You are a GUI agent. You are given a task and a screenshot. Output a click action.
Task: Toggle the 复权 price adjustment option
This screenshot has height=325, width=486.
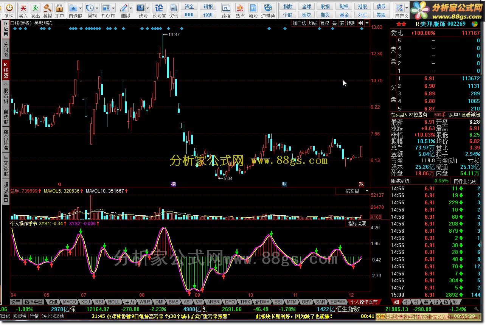coord(325,23)
